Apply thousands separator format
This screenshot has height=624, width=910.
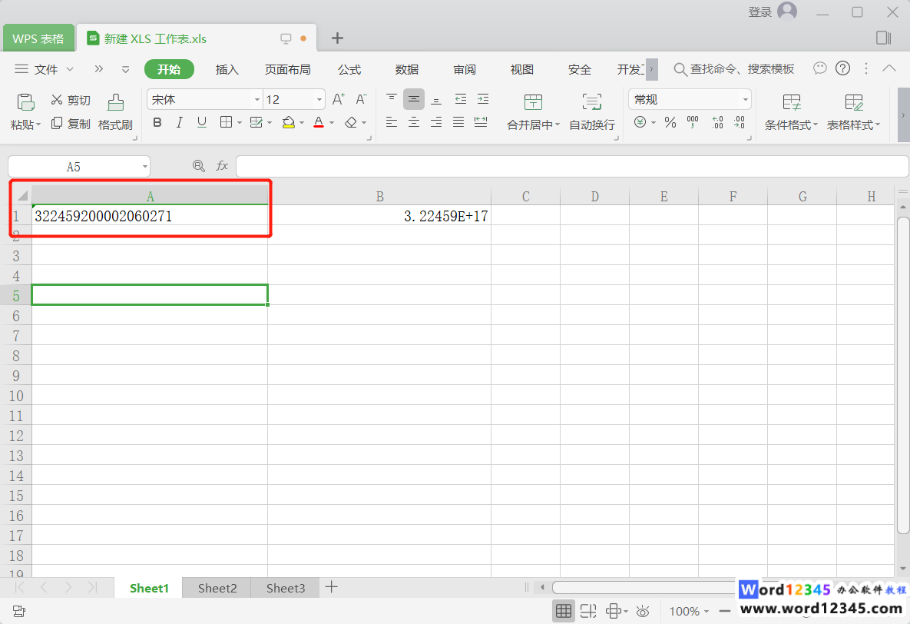[x=693, y=122]
